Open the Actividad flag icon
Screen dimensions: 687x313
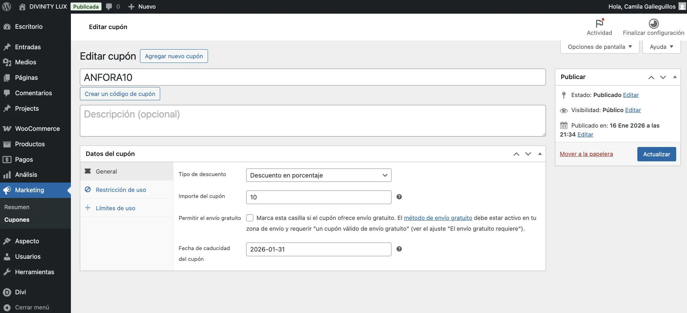(600, 23)
